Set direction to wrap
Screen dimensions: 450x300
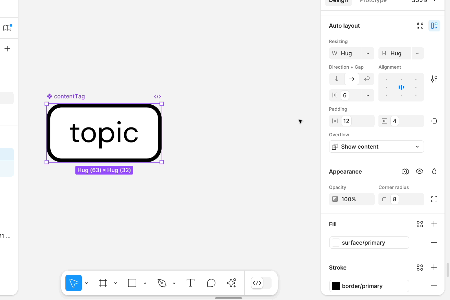[x=367, y=79]
